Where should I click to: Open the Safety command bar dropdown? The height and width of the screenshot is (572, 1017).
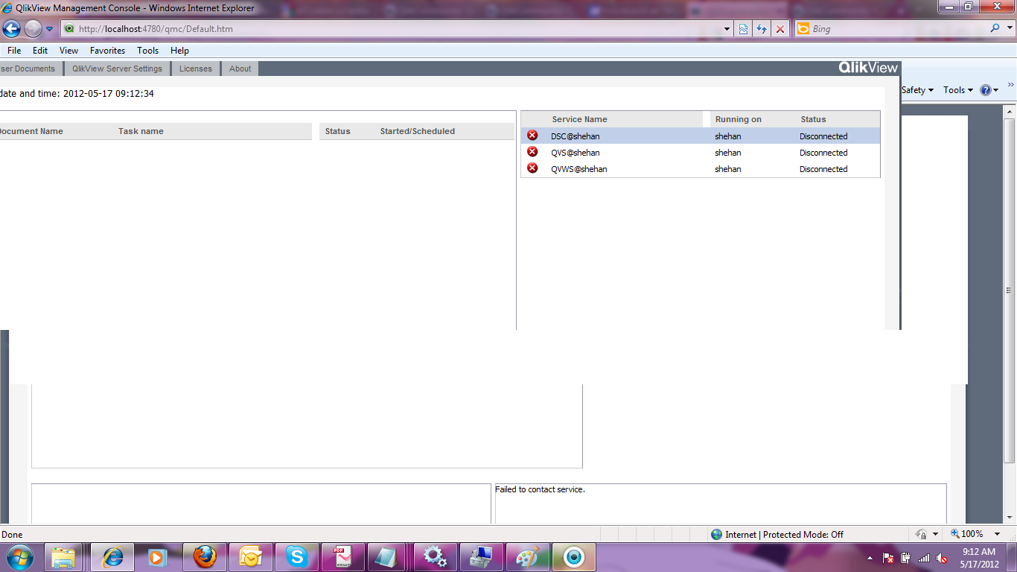point(917,90)
